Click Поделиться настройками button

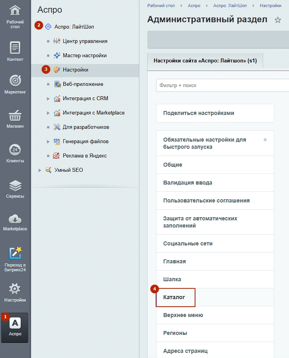[199, 113]
